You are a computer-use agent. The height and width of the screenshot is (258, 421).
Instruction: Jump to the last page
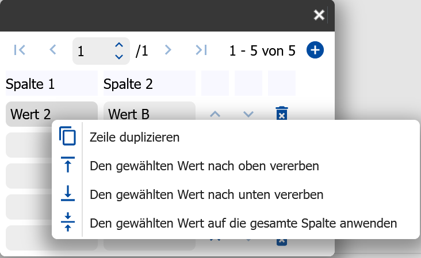point(201,50)
